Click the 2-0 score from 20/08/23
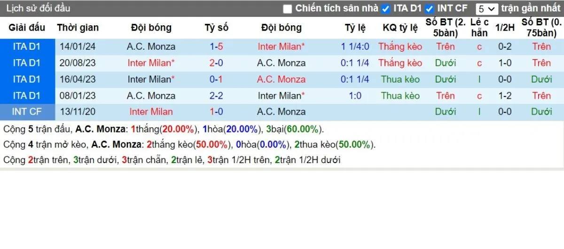Image resolution: width=564 pixels, height=249 pixels. click(216, 63)
